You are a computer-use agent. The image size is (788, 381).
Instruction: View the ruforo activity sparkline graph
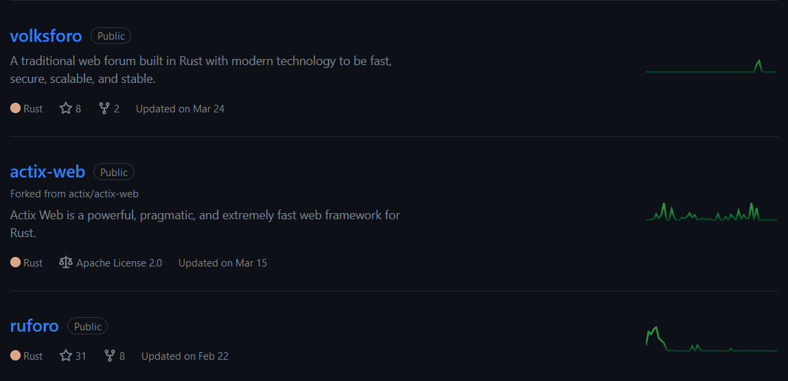pyautogui.click(x=712, y=339)
